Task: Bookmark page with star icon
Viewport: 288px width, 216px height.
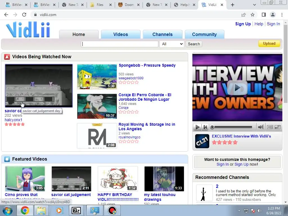Action: (253, 15)
